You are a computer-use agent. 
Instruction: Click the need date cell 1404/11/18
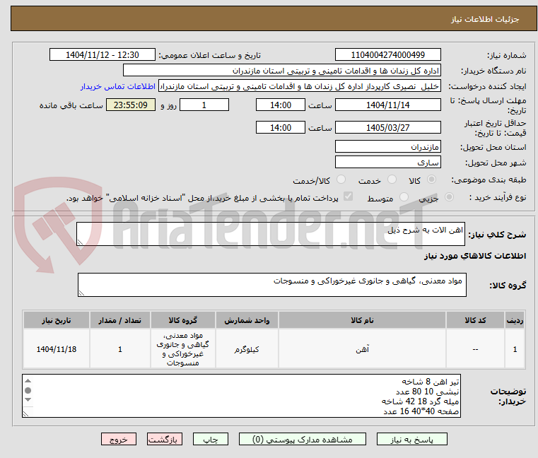coord(57,349)
